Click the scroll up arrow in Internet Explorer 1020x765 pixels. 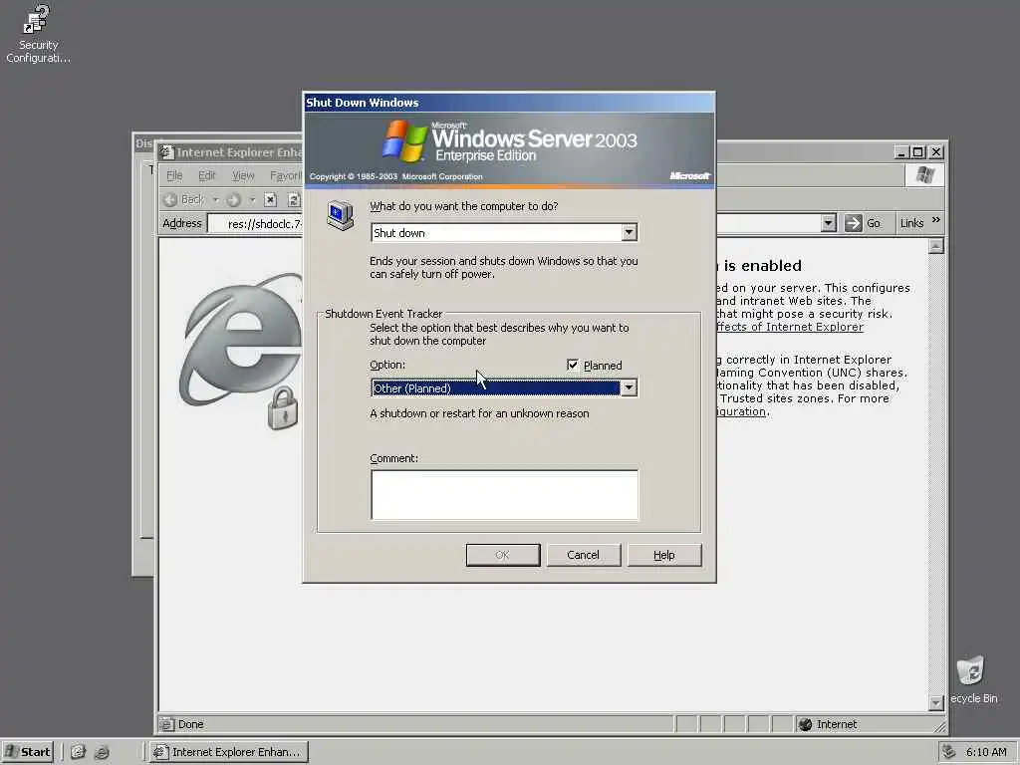pyautogui.click(x=935, y=247)
